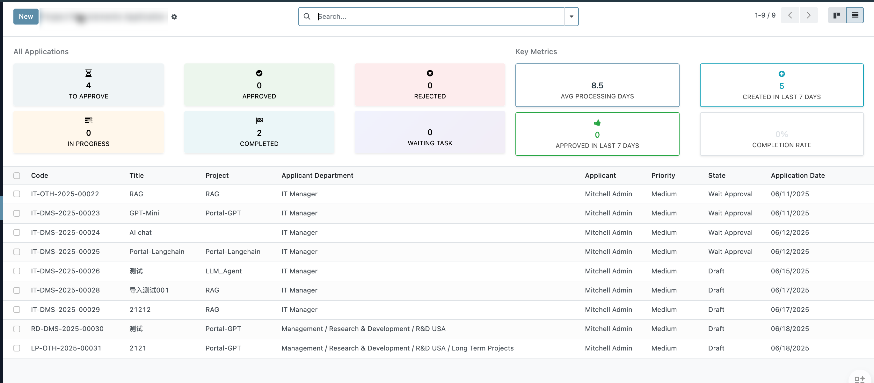The height and width of the screenshot is (383, 874).
Task: Advance to next page using right chevron
Action: 809,15
